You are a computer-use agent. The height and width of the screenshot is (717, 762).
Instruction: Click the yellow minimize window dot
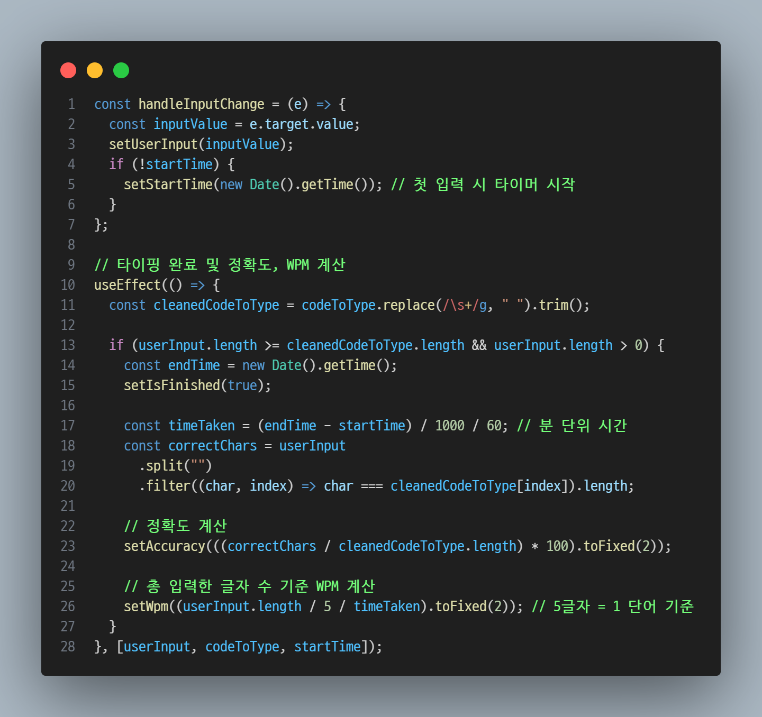(95, 70)
